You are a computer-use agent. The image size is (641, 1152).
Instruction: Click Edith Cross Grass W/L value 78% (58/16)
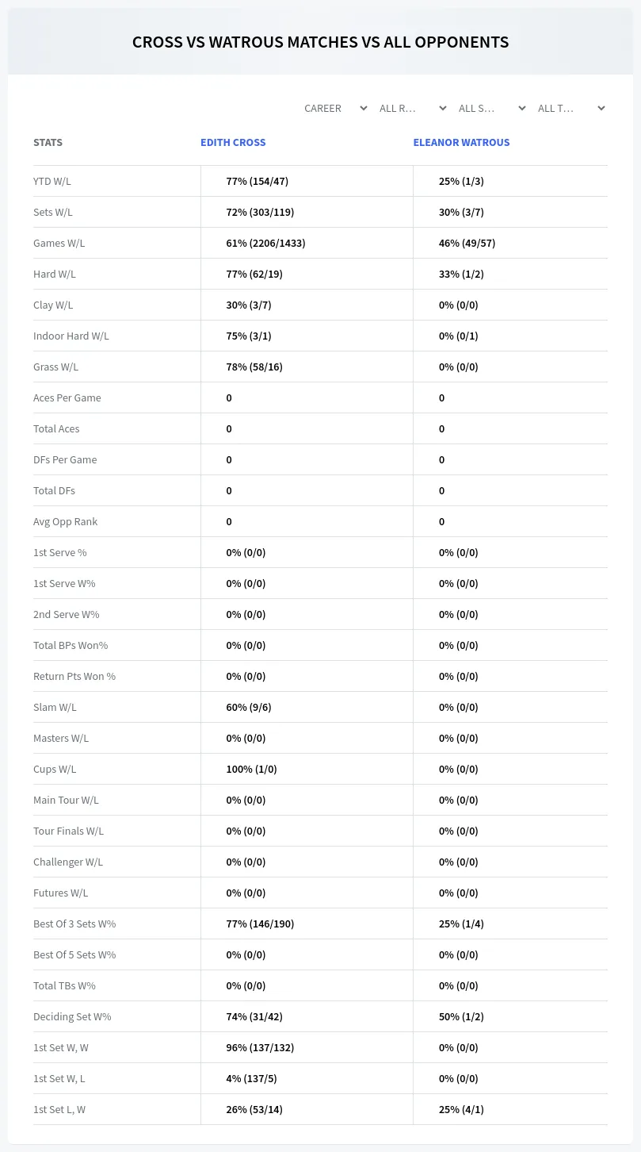(254, 367)
